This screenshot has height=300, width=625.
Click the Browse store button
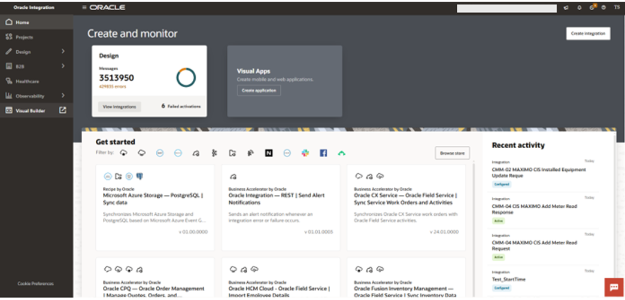click(x=452, y=153)
